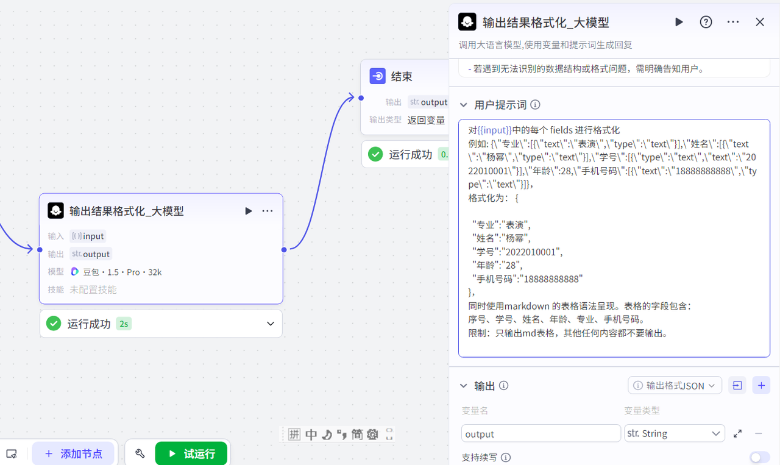Open help via the question mark icon
780x465 pixels.
click(x=706, y=22)
